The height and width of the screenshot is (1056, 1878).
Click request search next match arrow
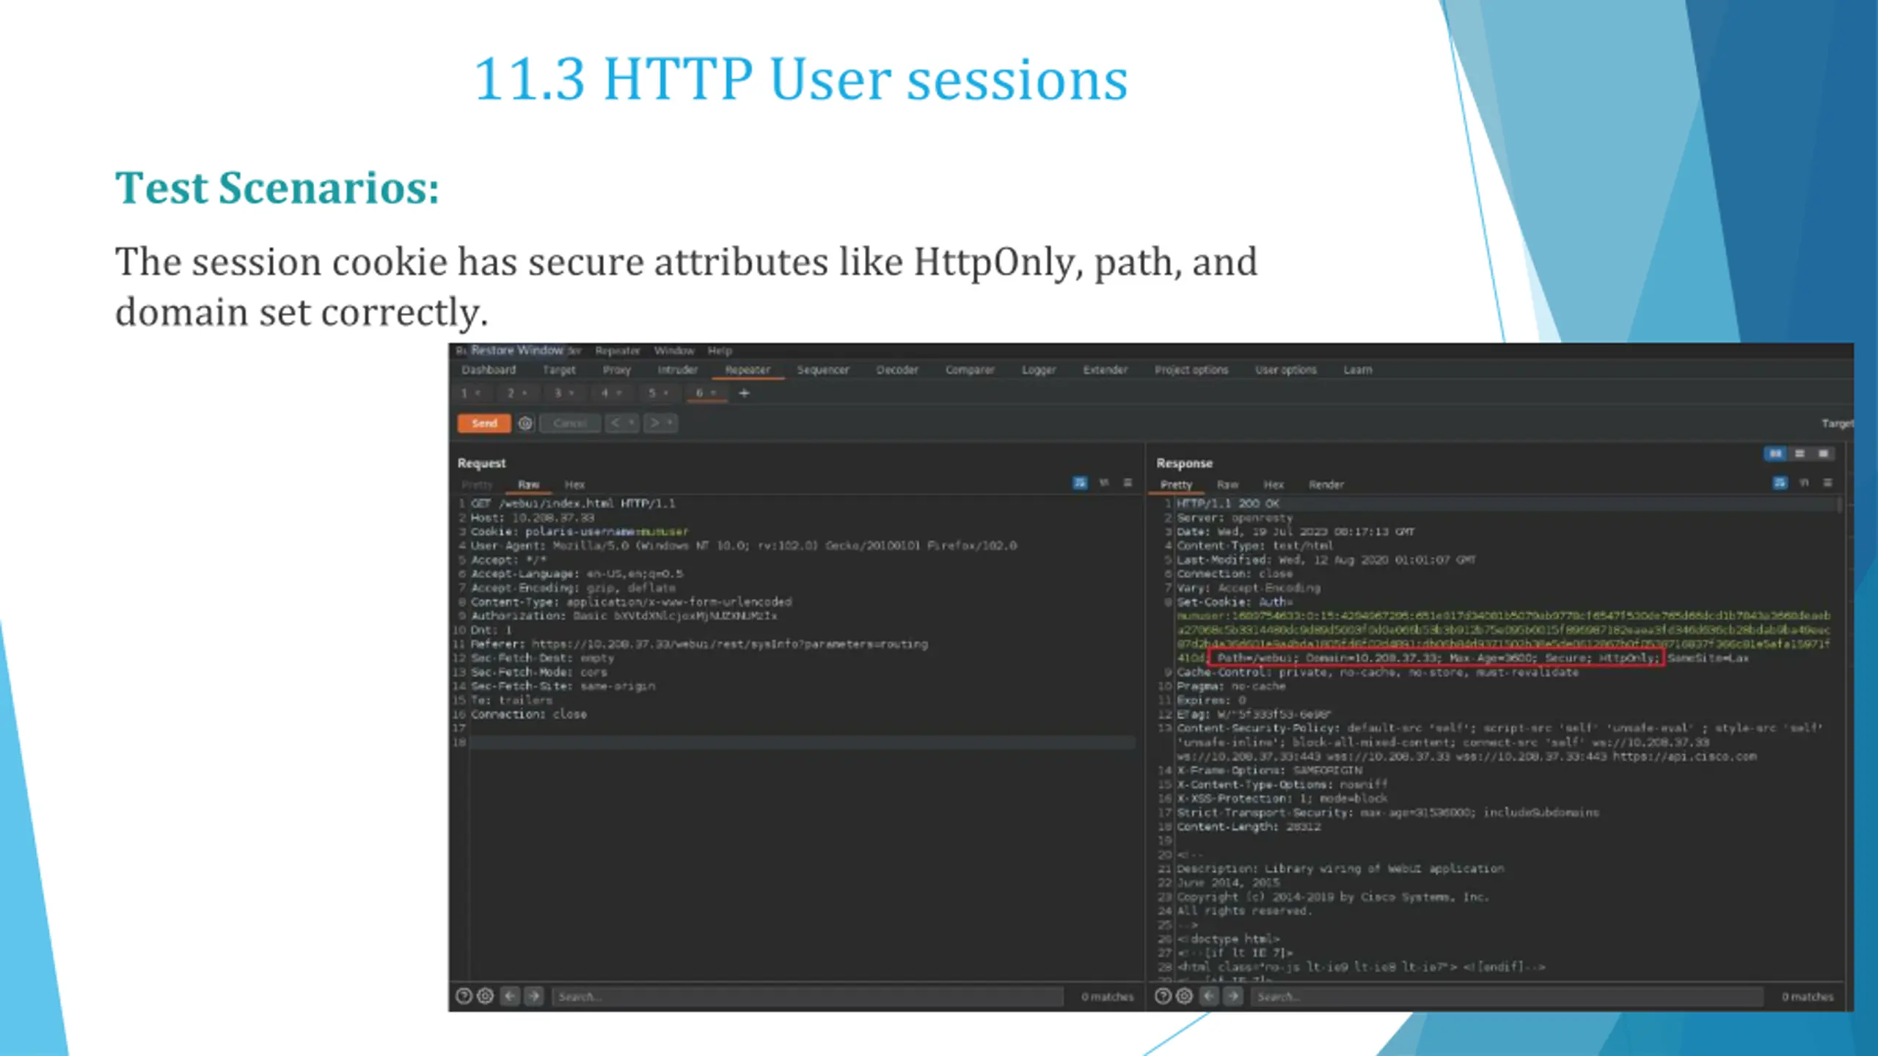tap(534, 996)
